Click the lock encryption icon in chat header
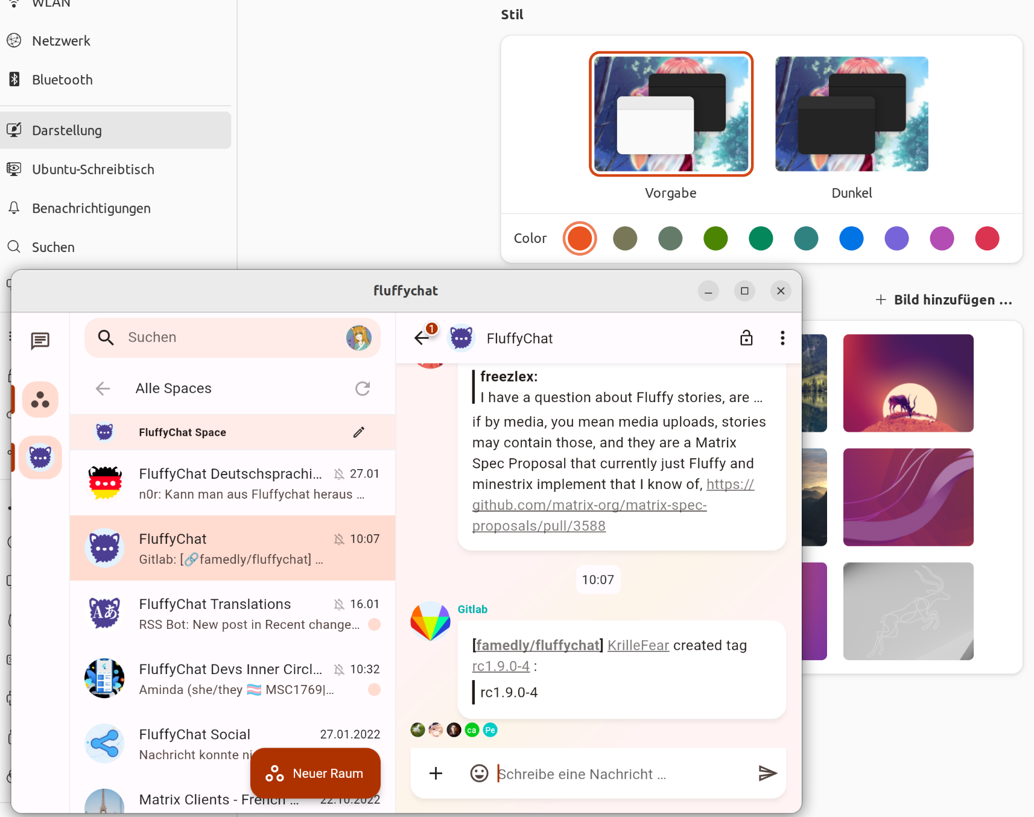The height and width of the screenshot is (817, 1034). [746, 338]
